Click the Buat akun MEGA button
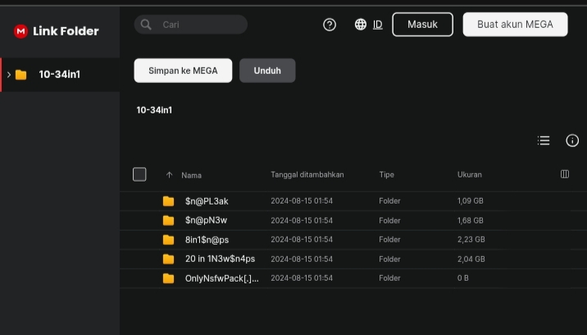587x335 pixels. pos(515,25)
